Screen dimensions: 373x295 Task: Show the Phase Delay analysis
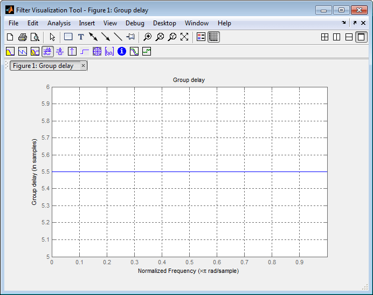pyautogui.click(x=60, y=51)
